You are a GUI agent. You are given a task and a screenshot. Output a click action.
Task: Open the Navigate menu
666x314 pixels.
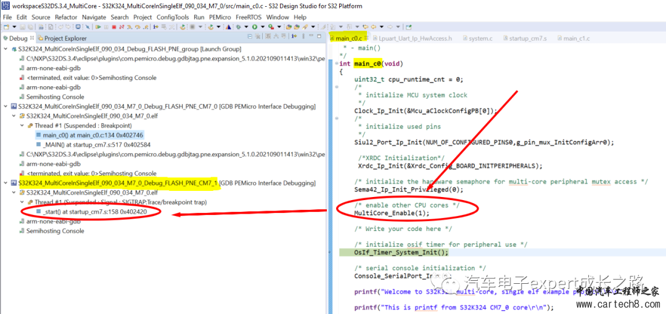(x=94, y=17)
